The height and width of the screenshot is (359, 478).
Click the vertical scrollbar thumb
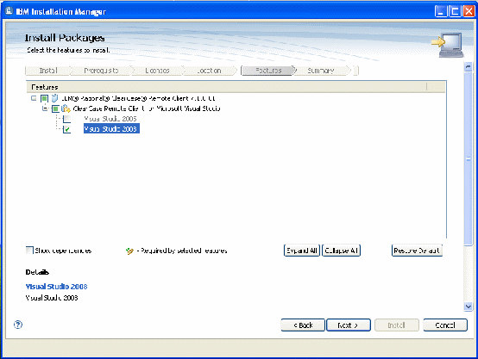click(469, 158)
